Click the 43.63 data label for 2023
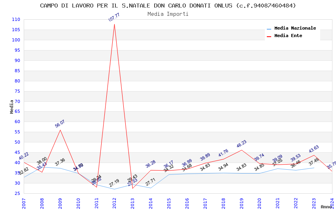Viewport: 336px width, 217px height. (x=314, y=149)
